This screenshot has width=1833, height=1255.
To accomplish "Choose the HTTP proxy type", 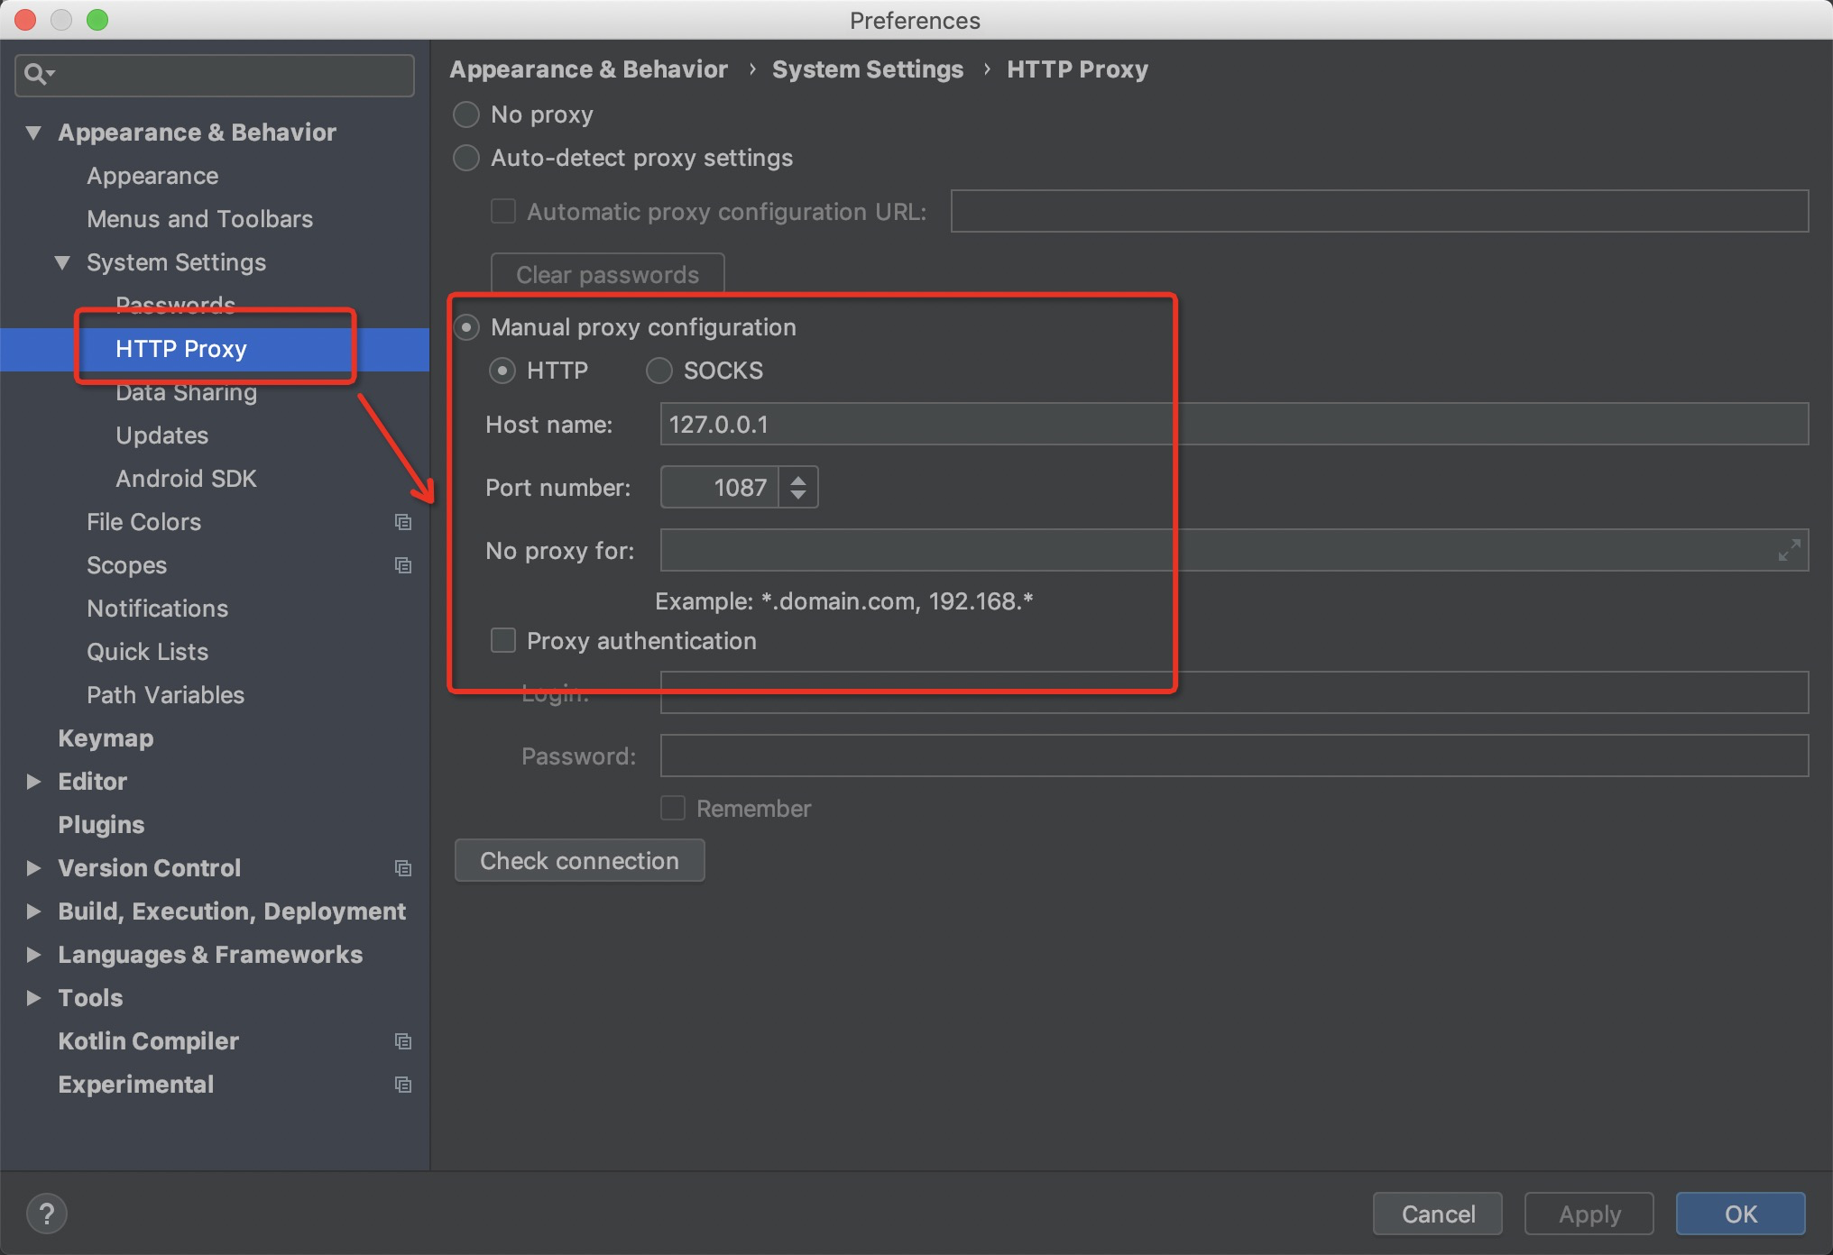I will 502,371.
